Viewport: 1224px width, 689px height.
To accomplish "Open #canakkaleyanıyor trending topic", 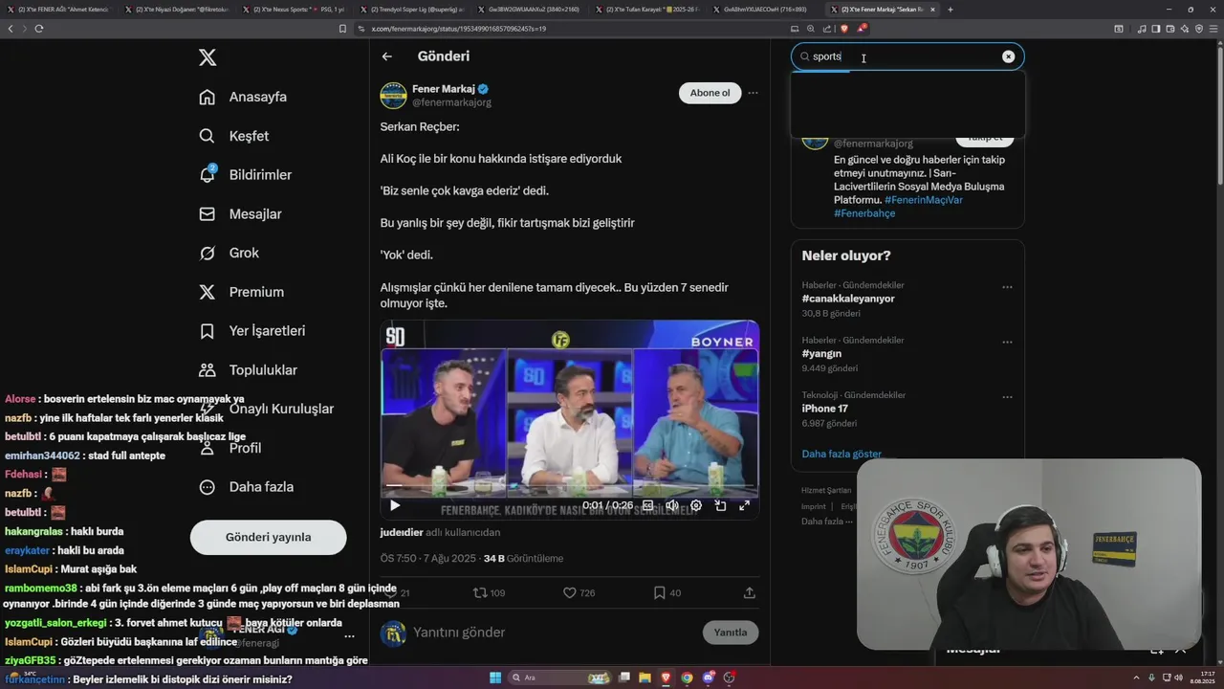I will [848, 299].
